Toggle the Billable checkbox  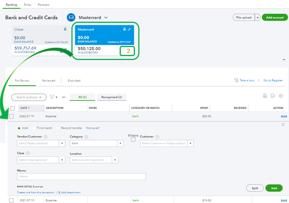[x=133, y=140]
